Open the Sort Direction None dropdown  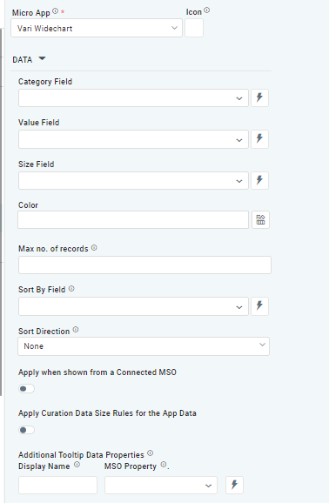tap(144, 346)
